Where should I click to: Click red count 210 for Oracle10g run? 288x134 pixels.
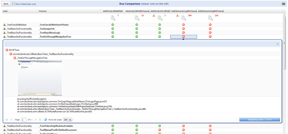(x=216, y=16)
